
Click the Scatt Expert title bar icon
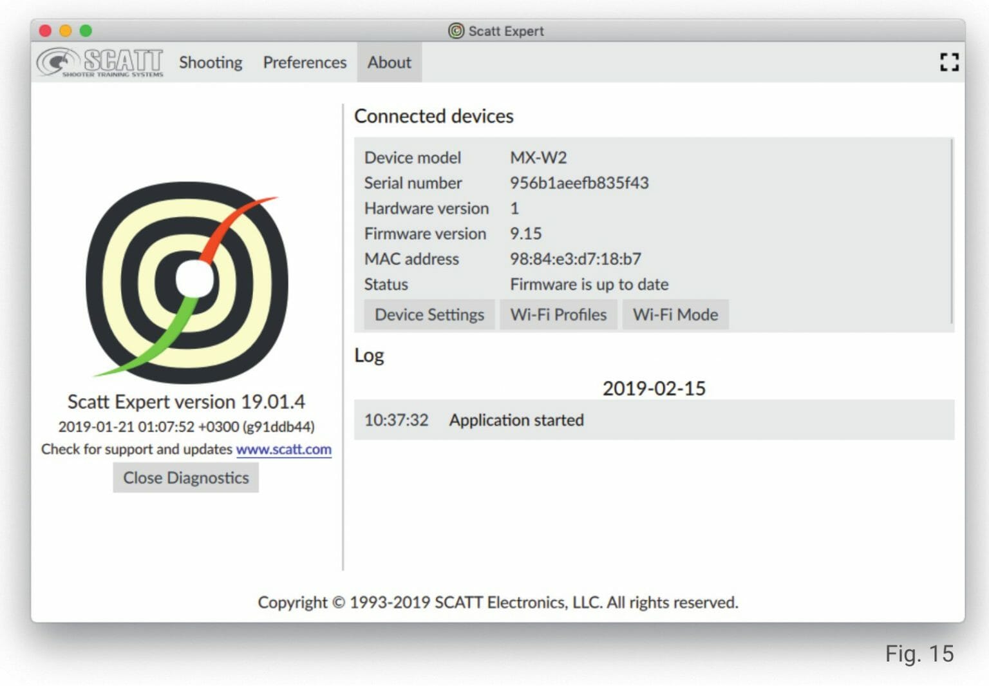(x=456, y=31)
